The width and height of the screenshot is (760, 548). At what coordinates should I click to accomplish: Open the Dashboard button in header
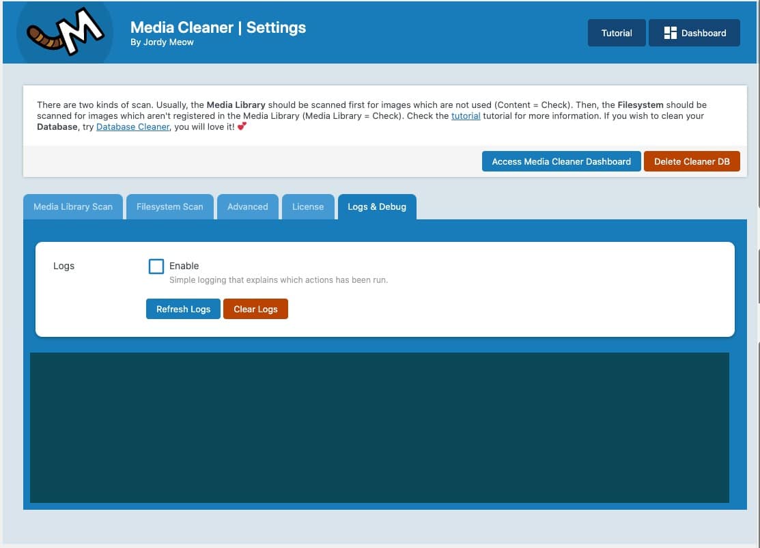coord(694,33)
